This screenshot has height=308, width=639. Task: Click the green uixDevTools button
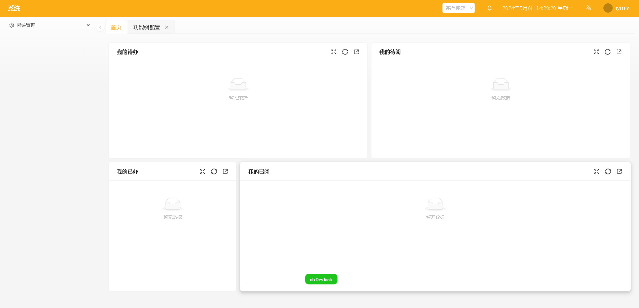pos(321,279)
